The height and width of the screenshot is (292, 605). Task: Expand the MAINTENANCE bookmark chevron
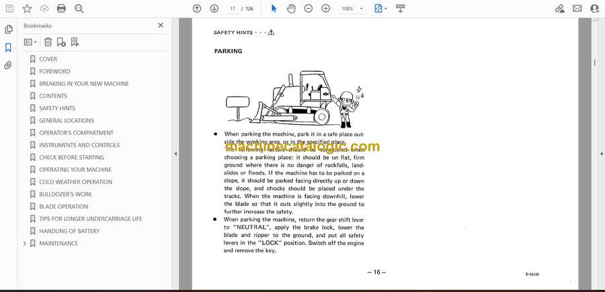click(25, 244)
